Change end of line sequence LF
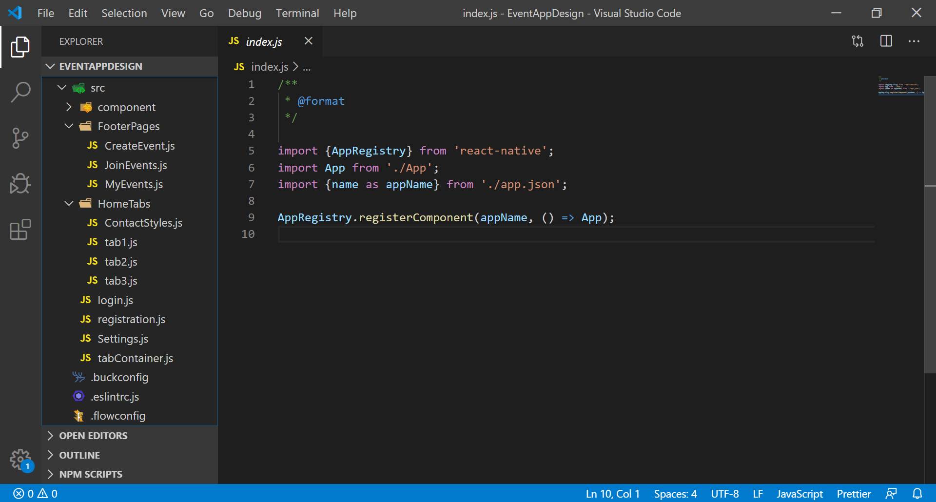Screen dimensions: 936x502 click(x=758, y=494)
